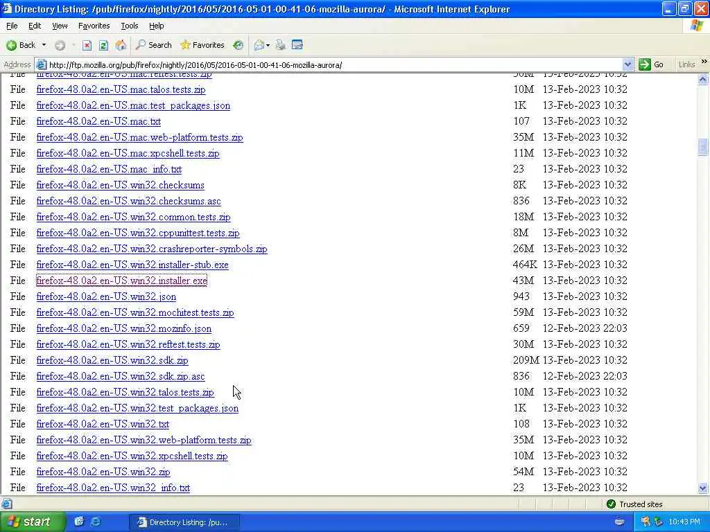
Task: Go to the Home page icon
Action: [x=121, y=45]
